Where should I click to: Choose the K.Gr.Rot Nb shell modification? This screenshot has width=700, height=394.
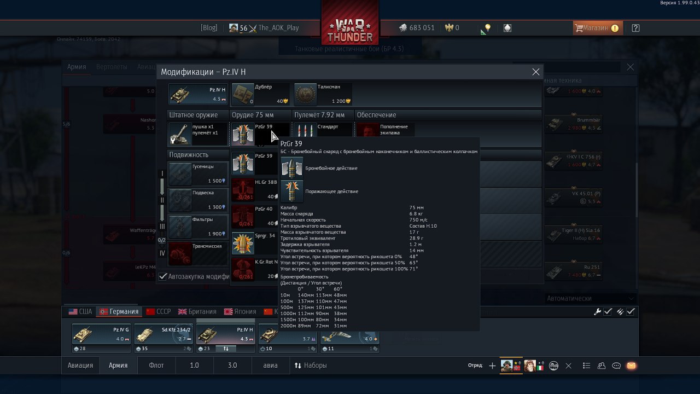(x=255, y=269)
